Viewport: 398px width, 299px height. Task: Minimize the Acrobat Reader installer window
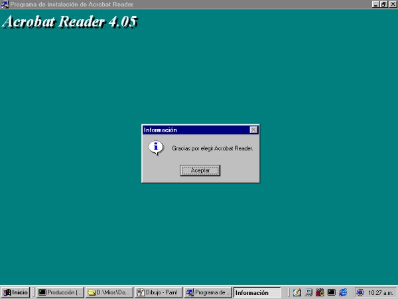375,4
